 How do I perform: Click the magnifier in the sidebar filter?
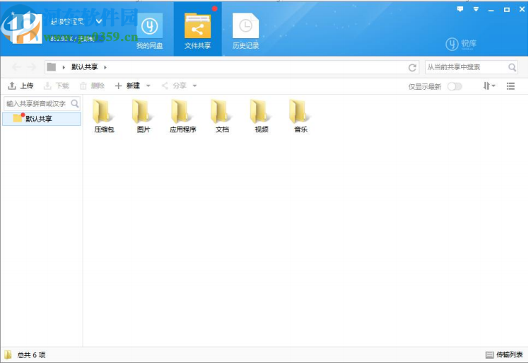coord(75,103)
